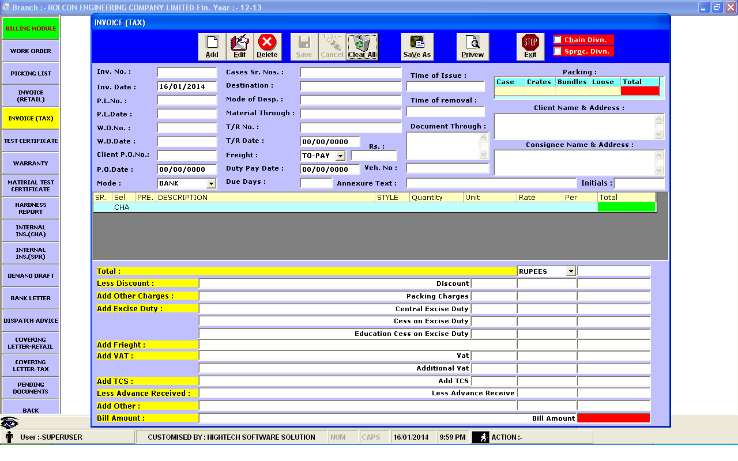Open Covering Letter-Tax module
This screenshot has height=461, width=738.
(x=31, y=366)
